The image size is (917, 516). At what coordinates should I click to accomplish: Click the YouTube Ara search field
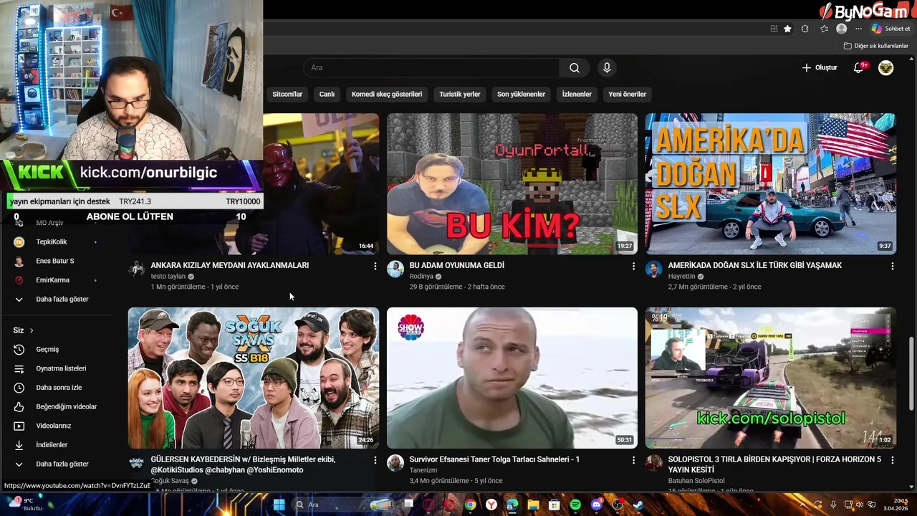pos(431,68)
